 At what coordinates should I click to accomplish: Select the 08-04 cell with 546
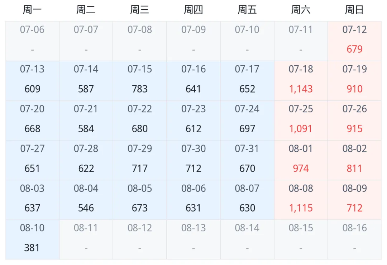[x=86, y=200]
